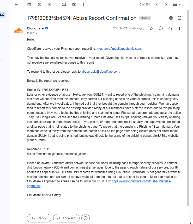Click the Cloudflare verified badge

click(47, 28)
